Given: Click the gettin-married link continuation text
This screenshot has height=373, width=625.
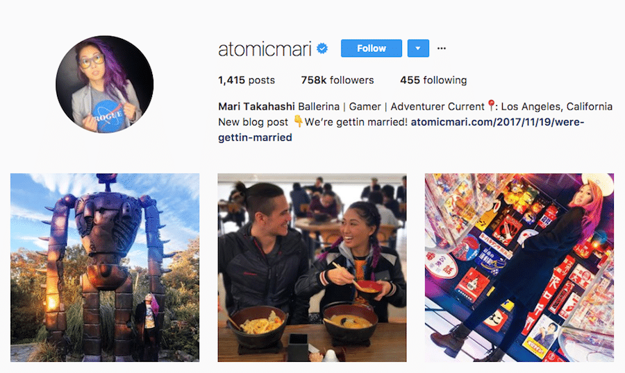Looking at the screenshot, I should coord(255,137).
